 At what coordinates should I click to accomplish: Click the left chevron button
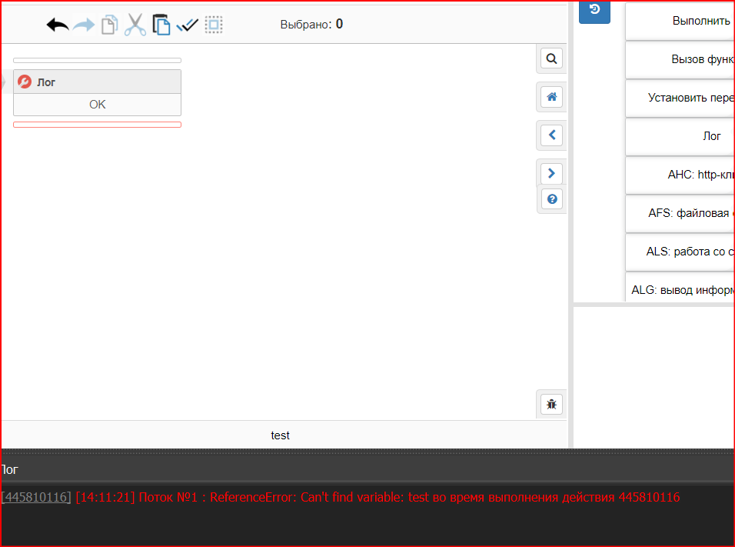point(551,135)
